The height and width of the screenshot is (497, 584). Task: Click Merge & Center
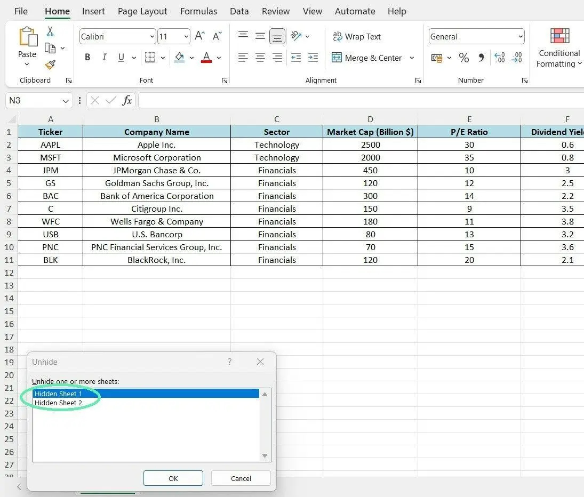[x=366, y=58]
